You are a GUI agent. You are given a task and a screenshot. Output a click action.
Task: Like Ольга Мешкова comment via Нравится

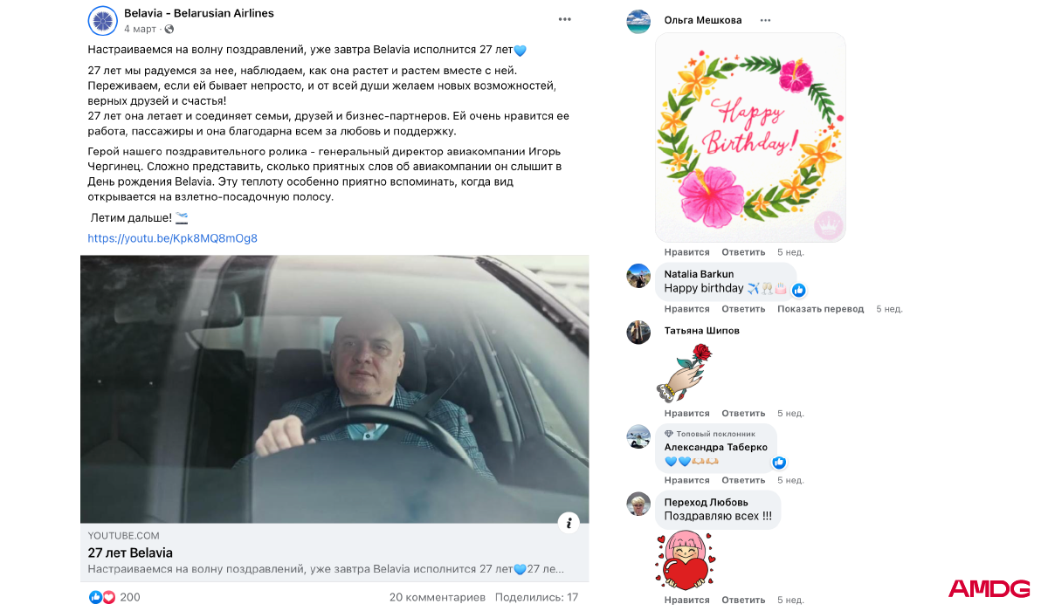[x=686, y=252]
